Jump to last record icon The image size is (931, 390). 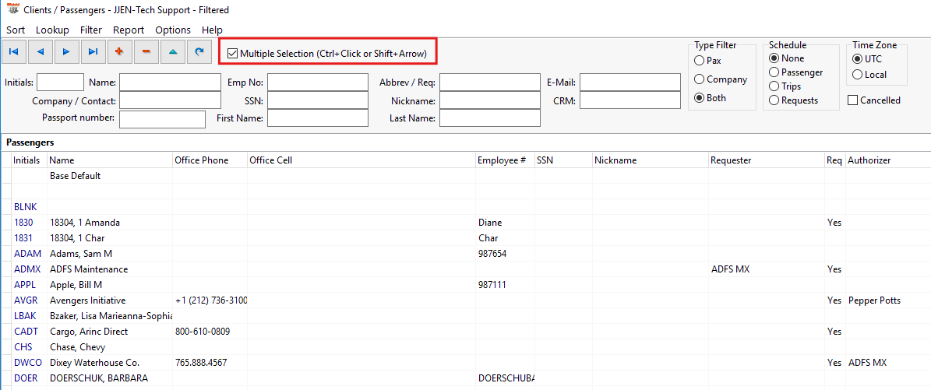click(93, 51)
